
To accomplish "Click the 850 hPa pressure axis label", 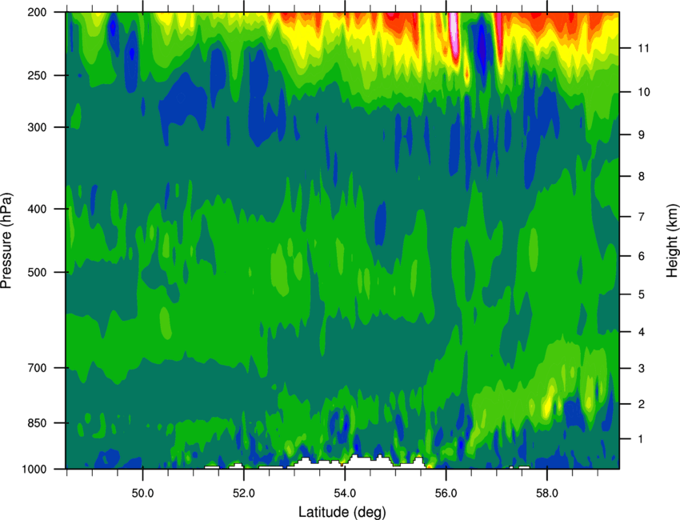I will 37,423.
